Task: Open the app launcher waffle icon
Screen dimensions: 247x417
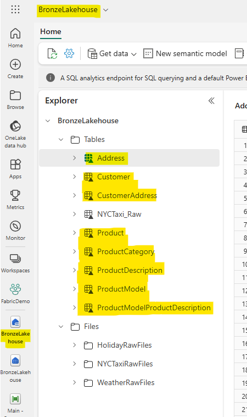Action: pyautogui.click(x=15, y=9)
